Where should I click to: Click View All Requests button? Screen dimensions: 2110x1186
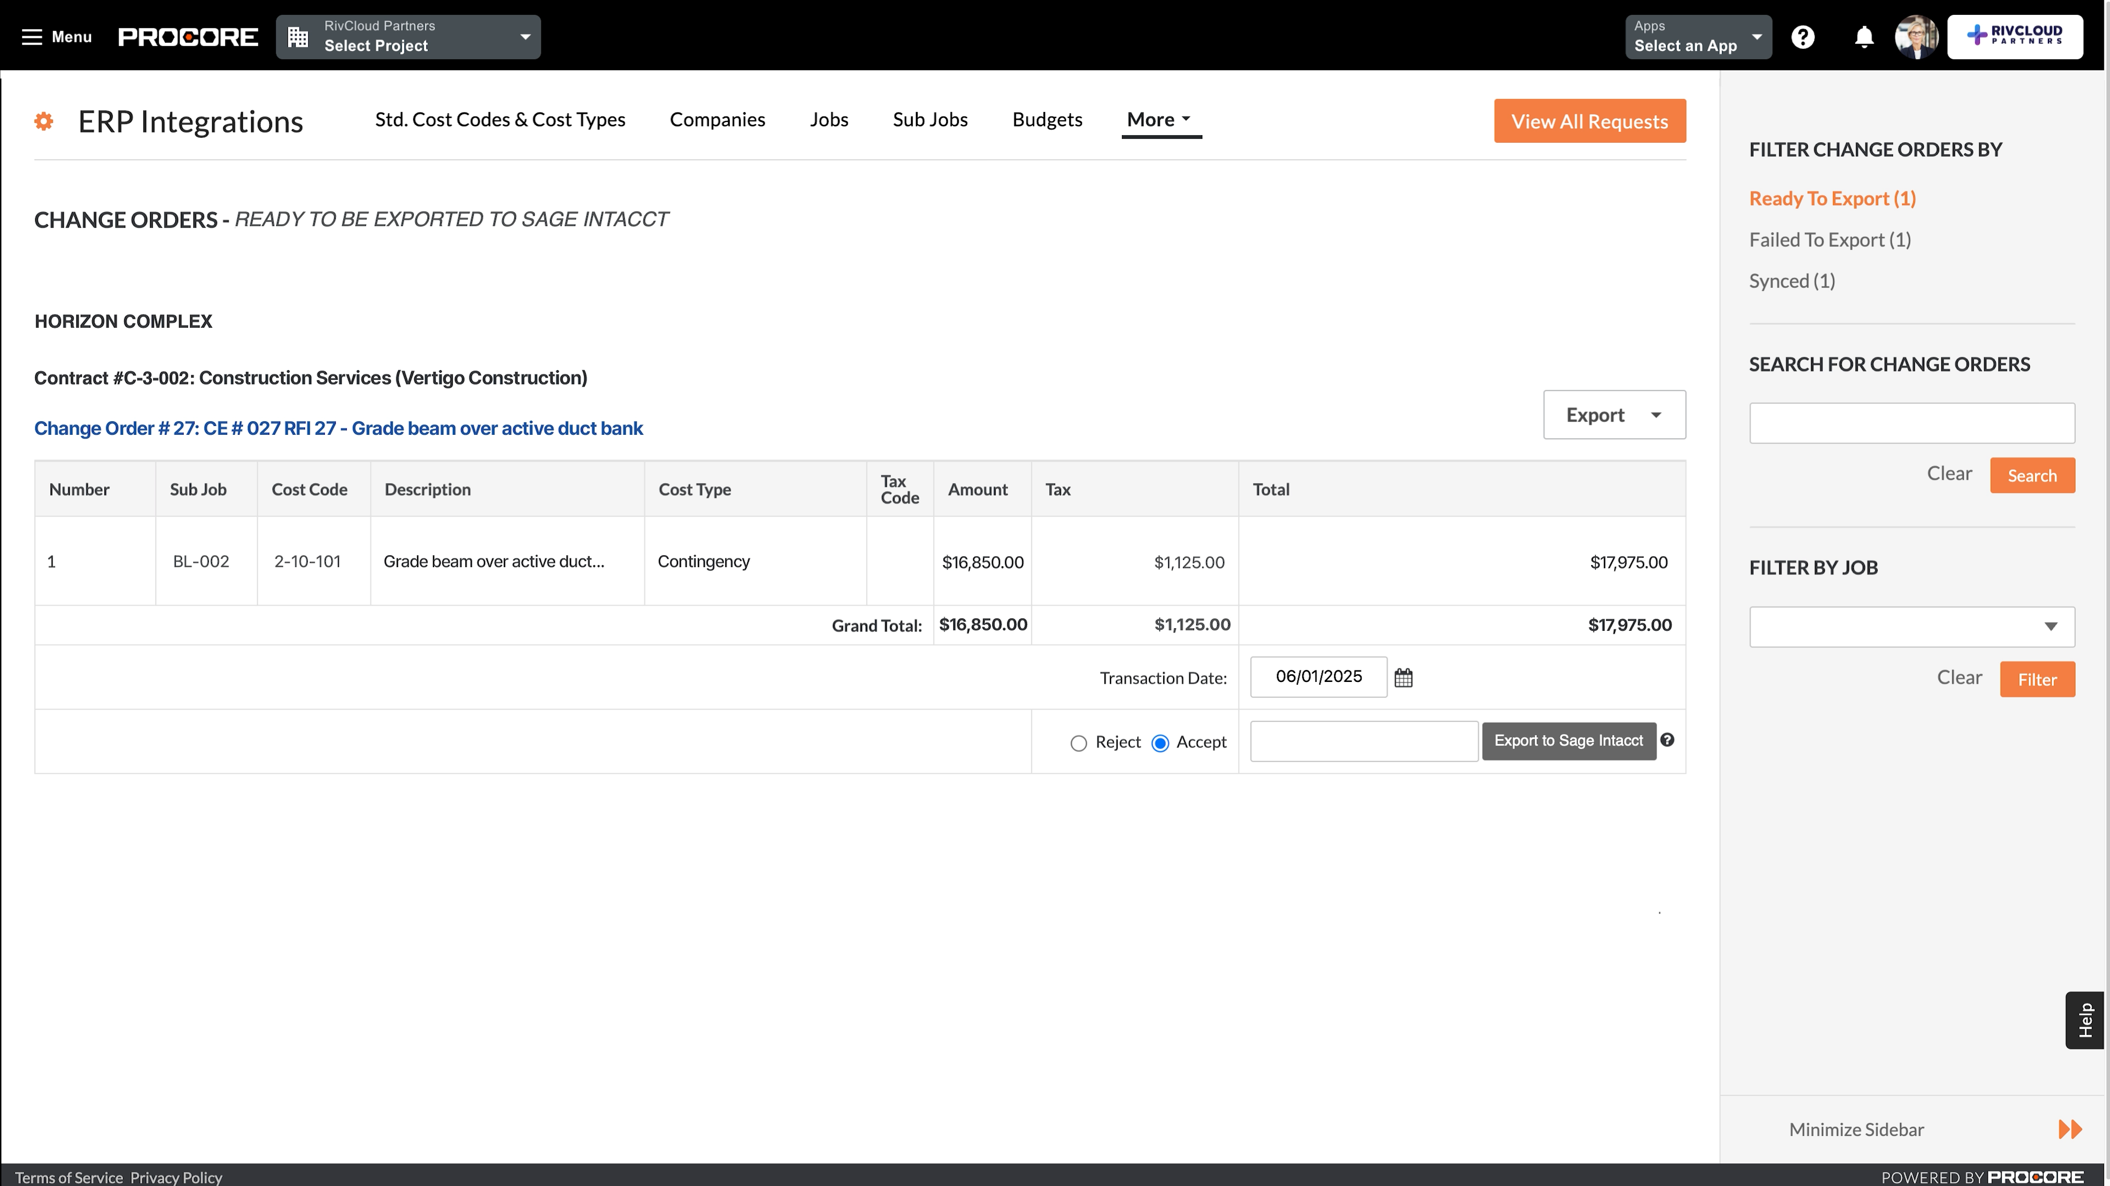pyautogui.click(x=1590, y=121)
